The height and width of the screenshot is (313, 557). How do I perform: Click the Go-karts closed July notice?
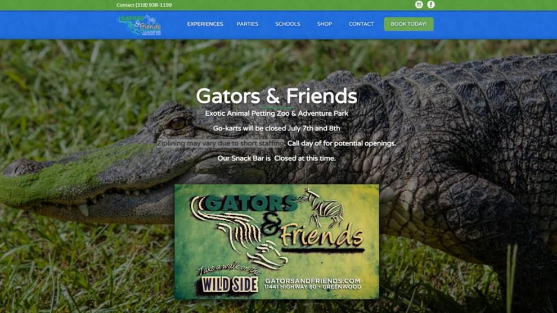pos(277,129)
